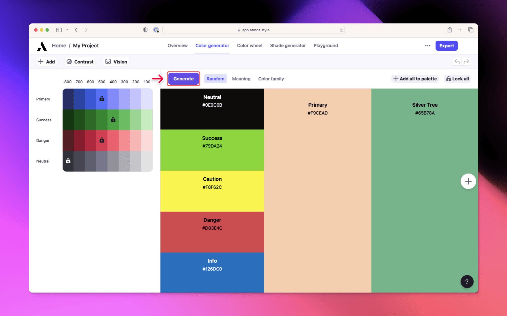The width and height of the screenshot is (507, 316).
Task: Switch to the Shade generator tab
Action: [288, 45]
